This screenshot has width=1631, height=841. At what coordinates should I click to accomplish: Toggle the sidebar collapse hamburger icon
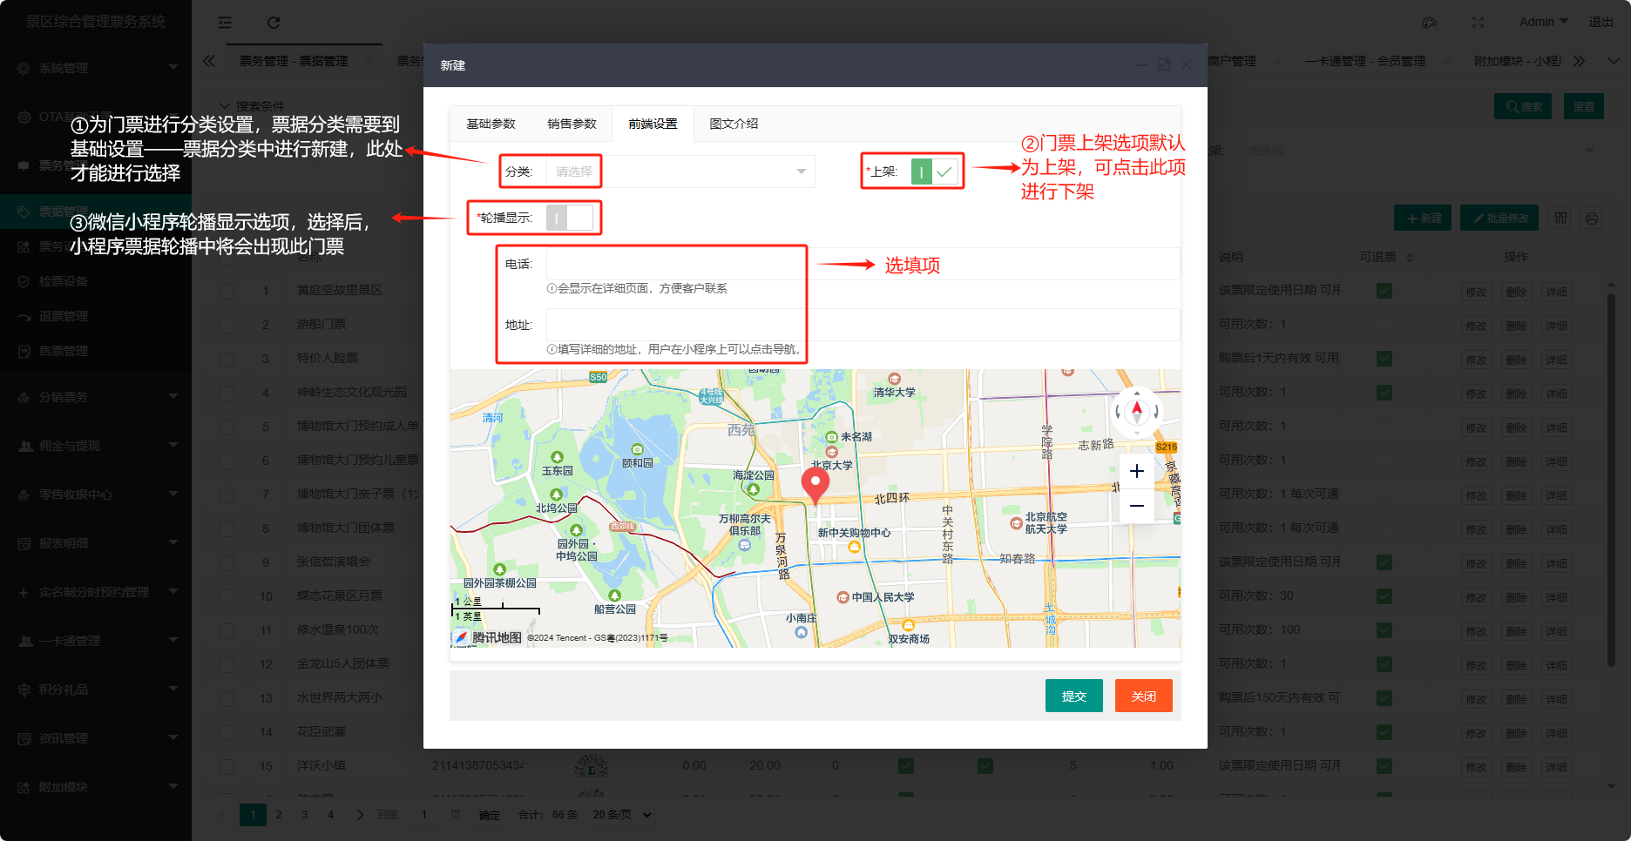(x=225, y=23)
